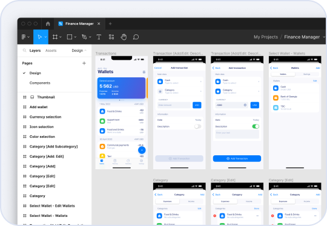The width and height of the screenshot is (327, 226).
Task: Expand Move tool options arrow
Action: coord(45,37)
